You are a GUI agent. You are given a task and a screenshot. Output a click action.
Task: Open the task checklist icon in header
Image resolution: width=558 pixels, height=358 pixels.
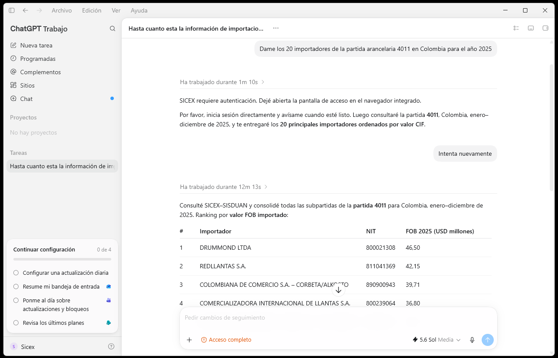516,28
